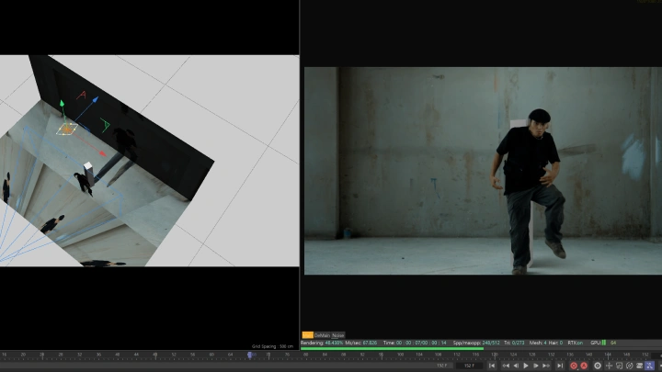Jump to the start of the animation
The width and height of the screenshot is (662, 372).
point(492,366)
